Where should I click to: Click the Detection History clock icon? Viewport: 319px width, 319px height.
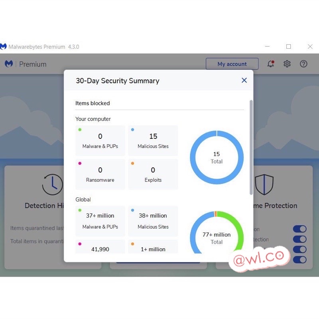(52, 185)
